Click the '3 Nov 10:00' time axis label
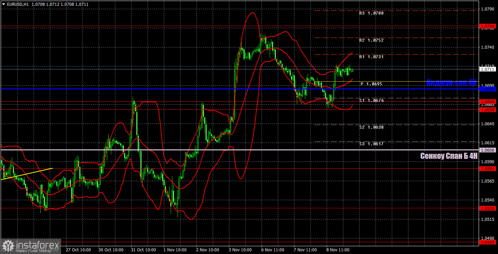The image size is (498, 254). (240, 250)
